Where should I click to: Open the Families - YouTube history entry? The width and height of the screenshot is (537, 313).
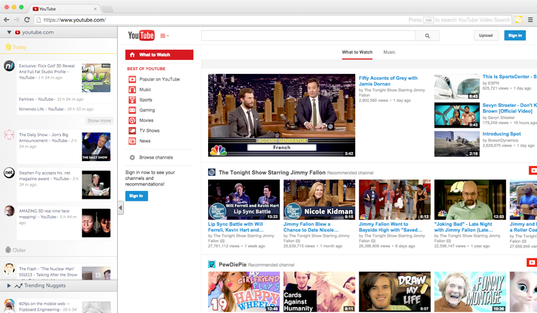click(51, 99)
